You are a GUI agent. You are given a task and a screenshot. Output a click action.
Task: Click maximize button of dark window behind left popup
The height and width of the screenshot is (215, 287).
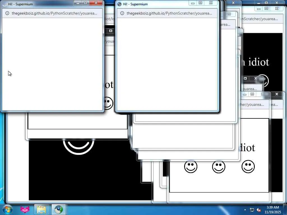(x=110, y=31)
